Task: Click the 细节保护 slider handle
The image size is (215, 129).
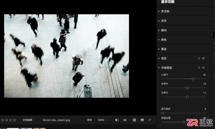Action: (x=162, y=113)
